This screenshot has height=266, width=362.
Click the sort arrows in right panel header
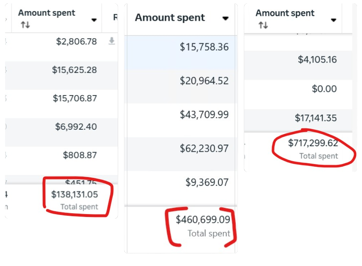[x=263, y=25]
